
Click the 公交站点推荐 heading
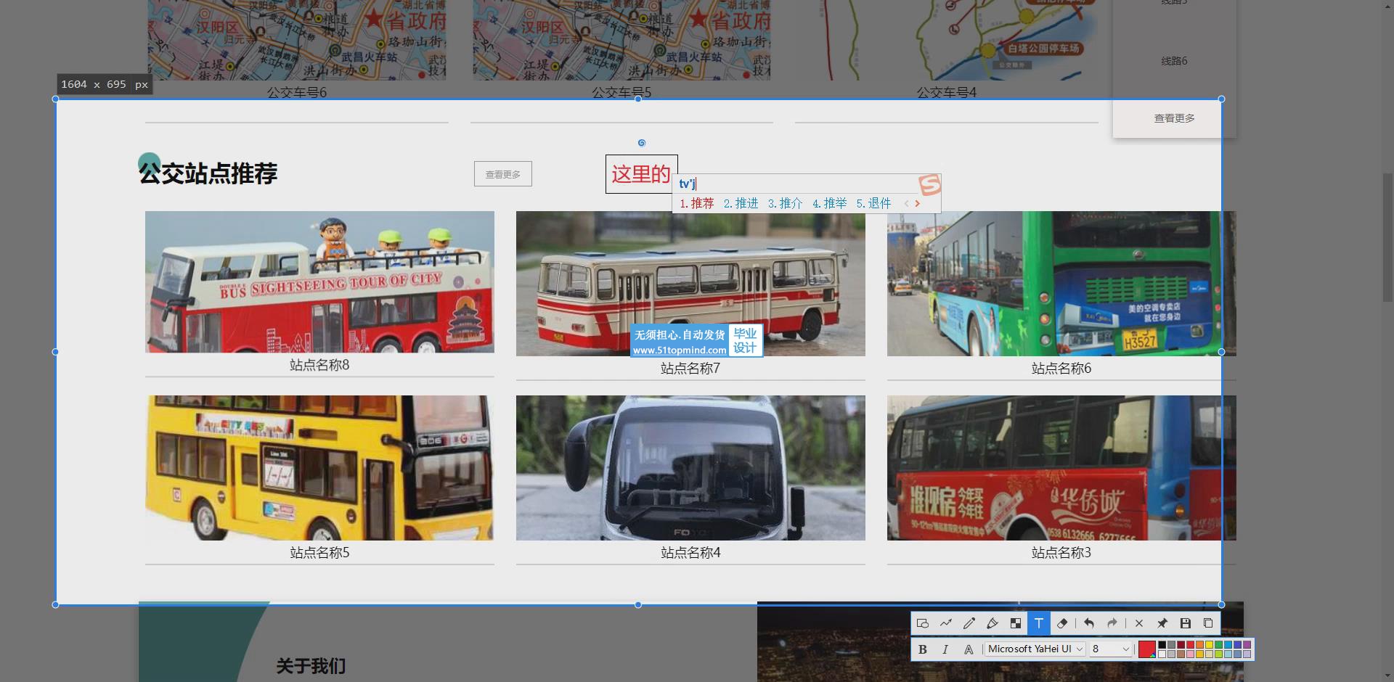tap(208, 173)
